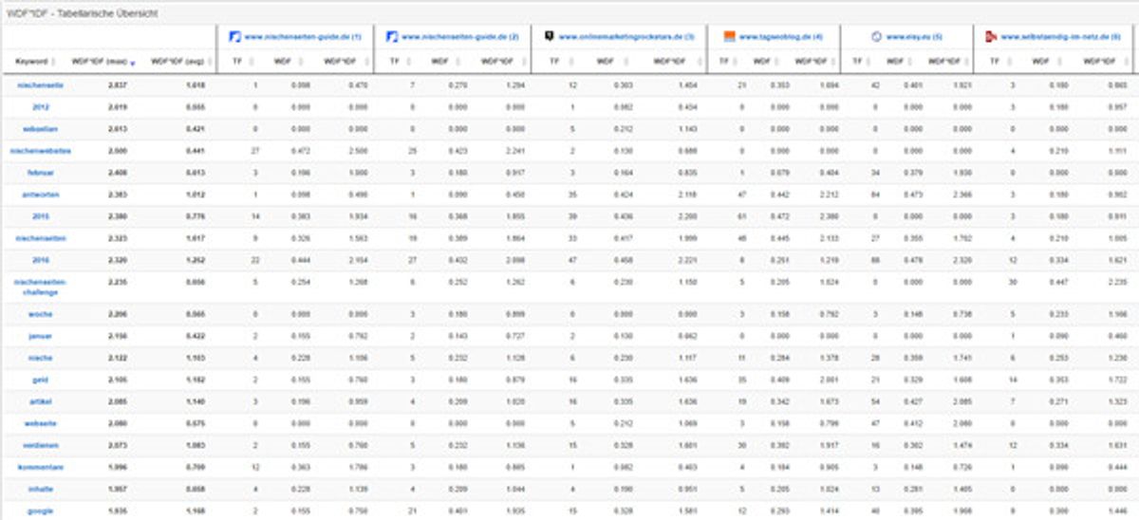Click avg value 1.262 in 2016 row
Image resolution: width=1139 pixels, height=520 pixels.
click(x=196, y=260)
